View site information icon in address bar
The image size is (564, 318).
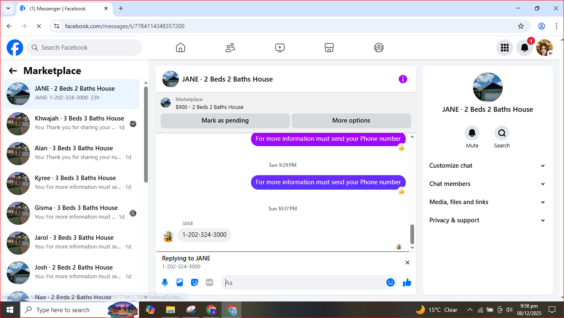(x=57, y=26)
